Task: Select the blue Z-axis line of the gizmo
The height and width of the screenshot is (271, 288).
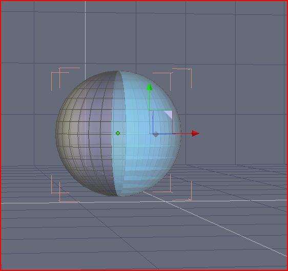Action: click(x=153, y=122)
